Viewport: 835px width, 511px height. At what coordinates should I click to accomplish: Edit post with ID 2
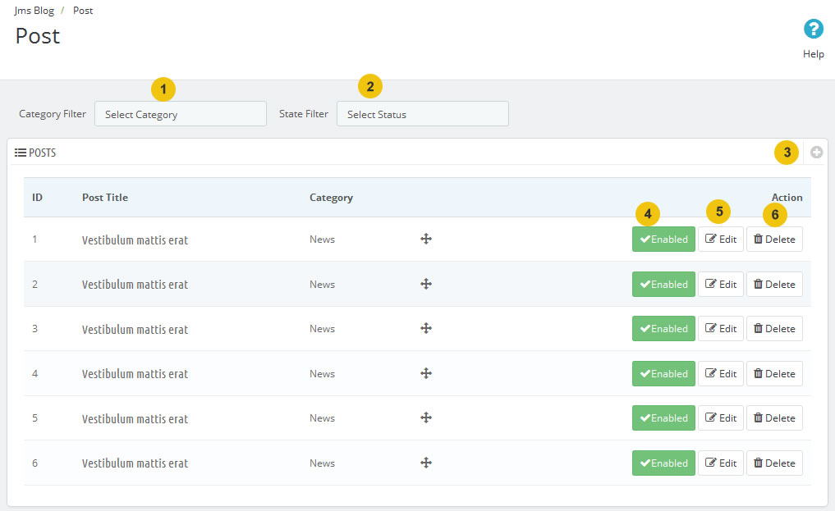[721, 284]
